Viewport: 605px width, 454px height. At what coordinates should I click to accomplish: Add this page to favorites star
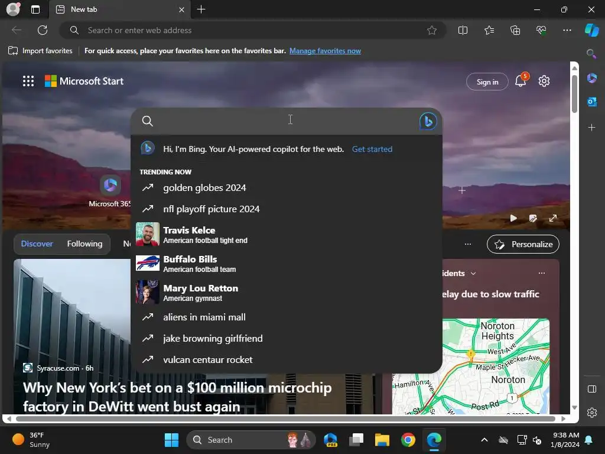432,30
